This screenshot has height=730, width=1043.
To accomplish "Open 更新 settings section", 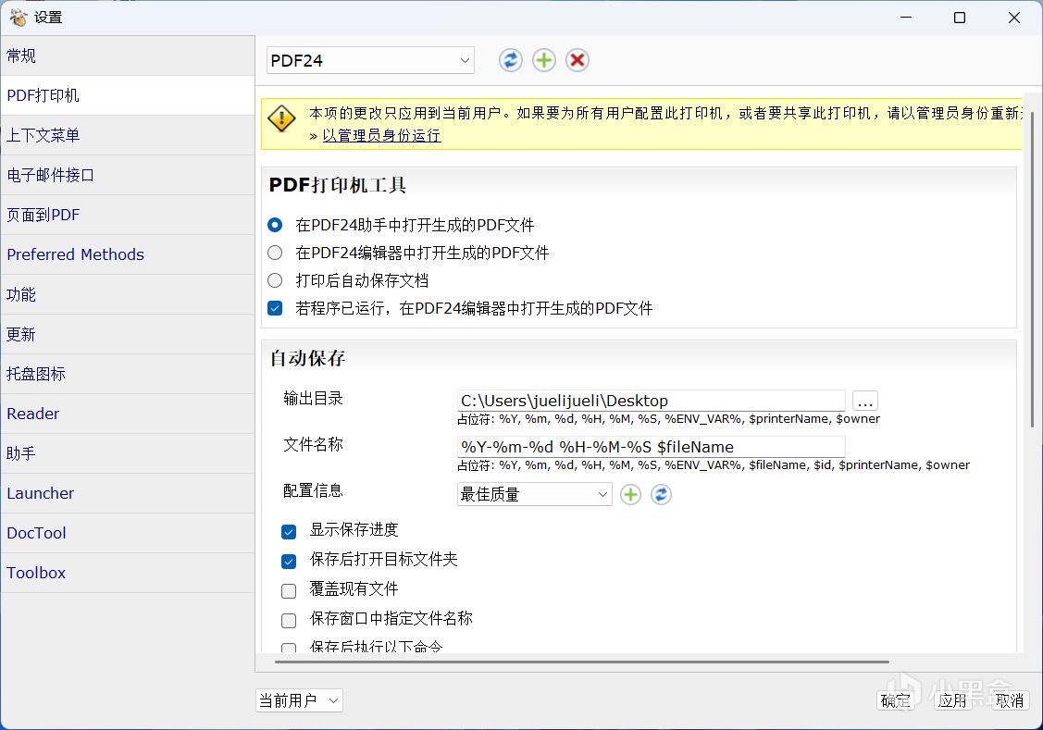I will click(x=128, y=334).
